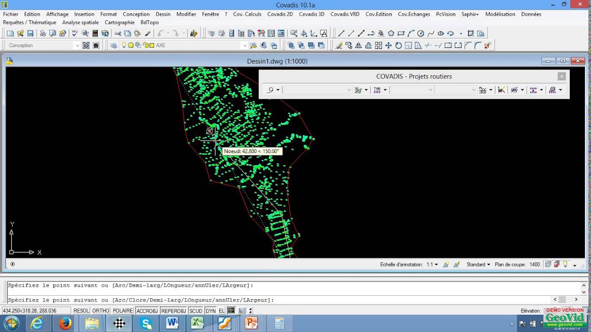591x332 pixels.
Task: Open the Standard visual style dropdown
Action: (478, 265)
